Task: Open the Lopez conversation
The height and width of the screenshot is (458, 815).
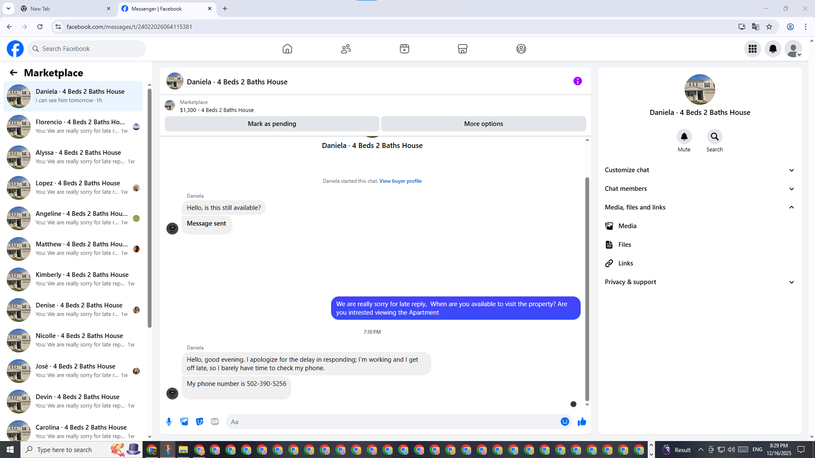Action: (73, 187)
